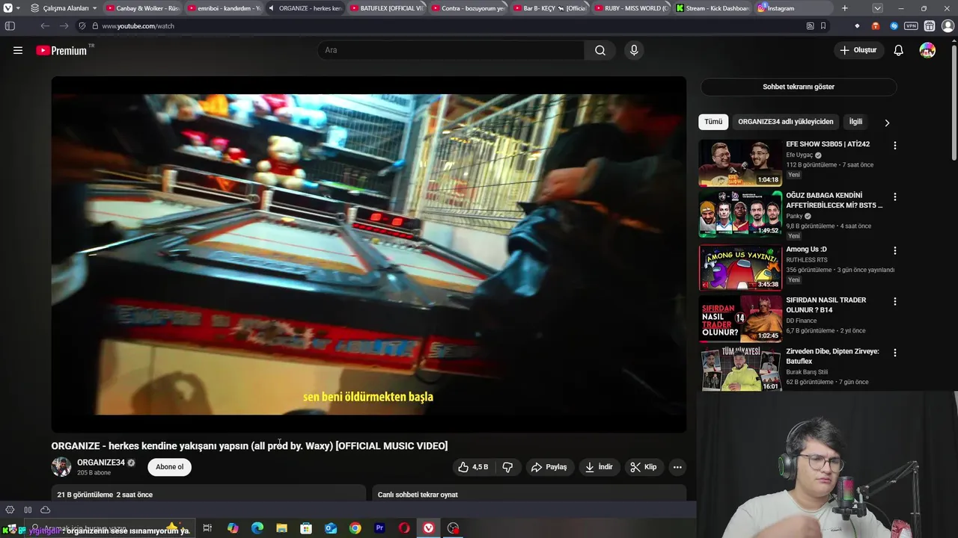Switch to Canbay & Wolker tab
Screen dimensions: 958x538
point(141,8)
